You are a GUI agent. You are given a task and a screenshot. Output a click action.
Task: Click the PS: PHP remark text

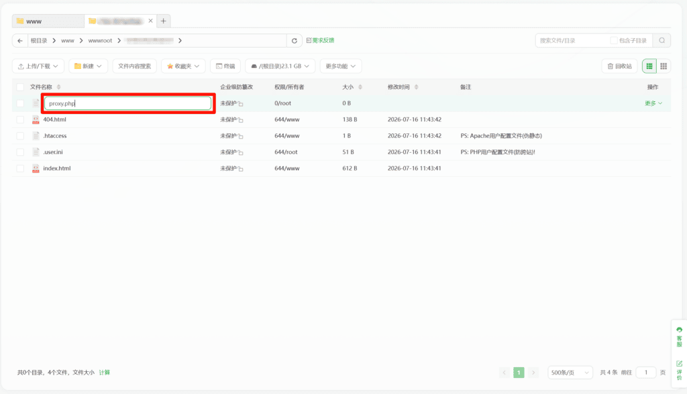pos(498,152)
